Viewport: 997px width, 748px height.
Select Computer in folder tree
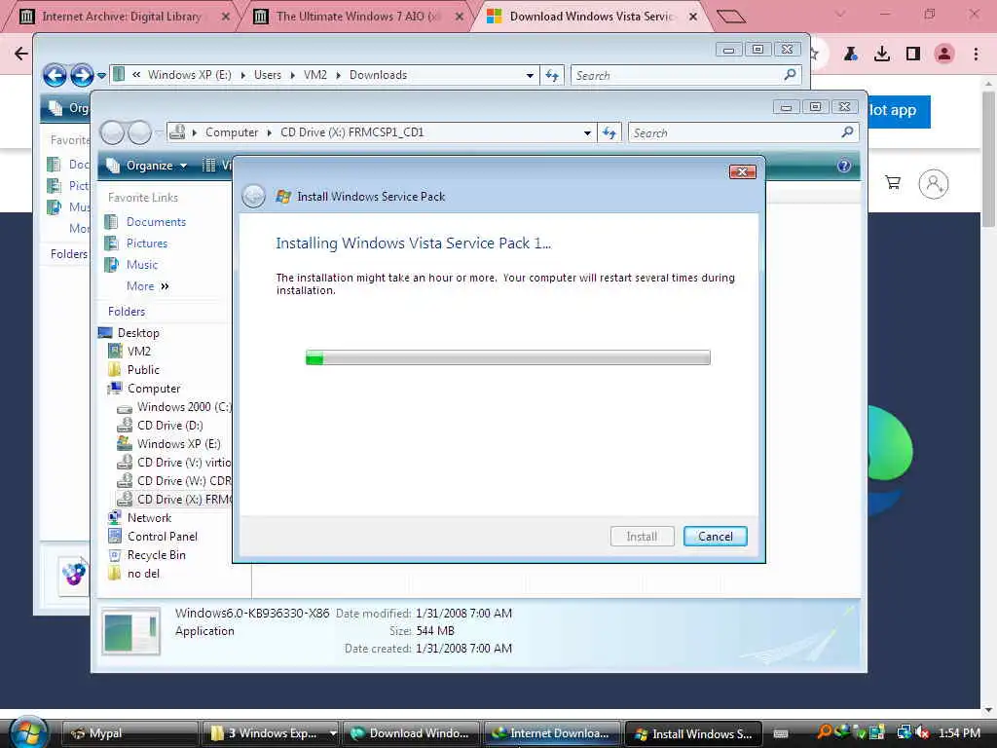[153, 388]
